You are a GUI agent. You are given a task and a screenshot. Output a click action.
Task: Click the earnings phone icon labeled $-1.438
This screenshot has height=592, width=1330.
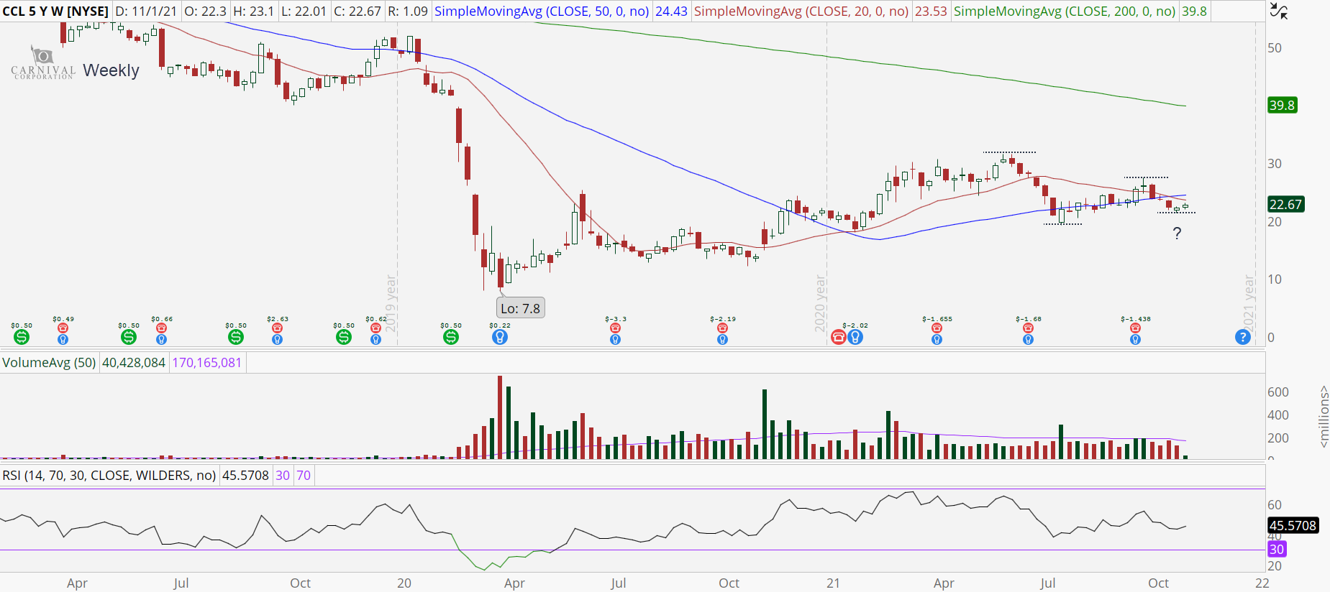click(x=1135, y=328)
